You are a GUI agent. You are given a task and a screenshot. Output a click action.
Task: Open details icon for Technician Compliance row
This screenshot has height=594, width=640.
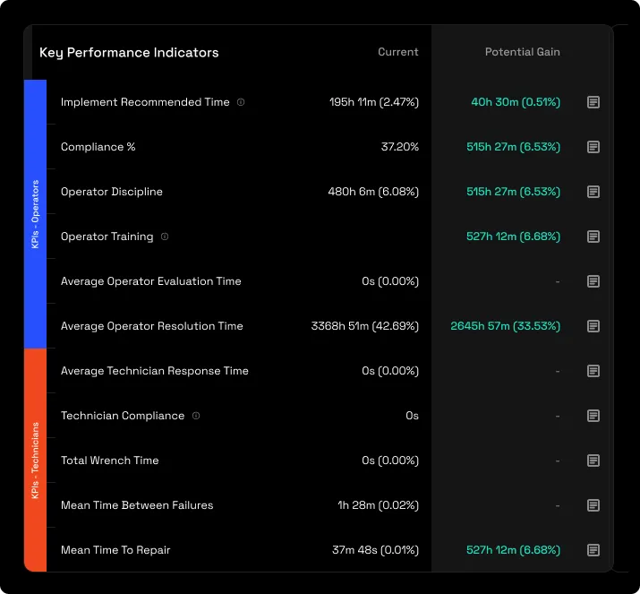[x=593, y=416]
